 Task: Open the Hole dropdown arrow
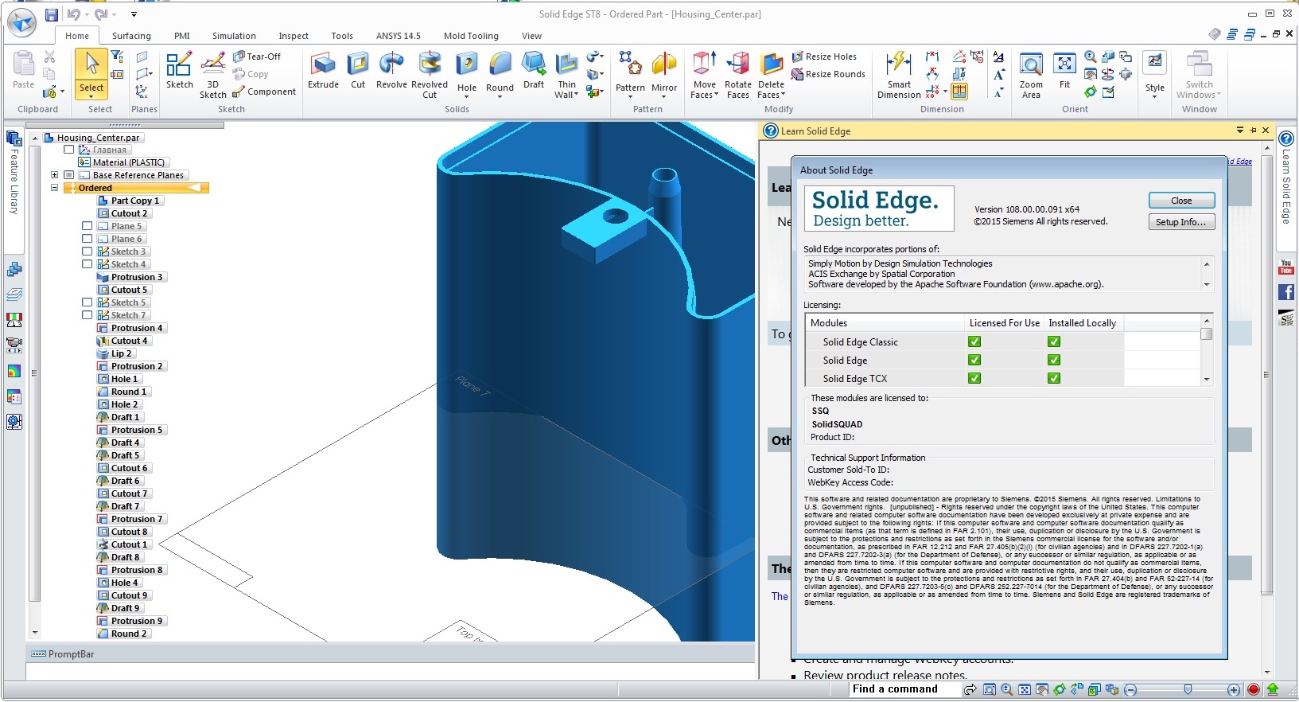pyautogui.click(x=467, y=98)
